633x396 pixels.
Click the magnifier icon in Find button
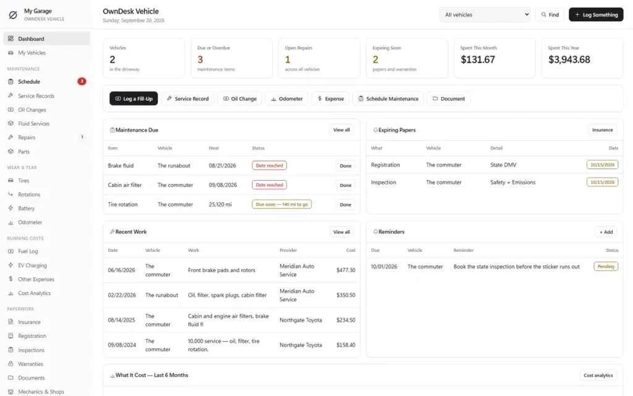tap(544, 15)
